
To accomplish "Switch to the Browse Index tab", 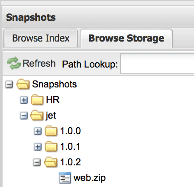I will click(x=41, y=38).
